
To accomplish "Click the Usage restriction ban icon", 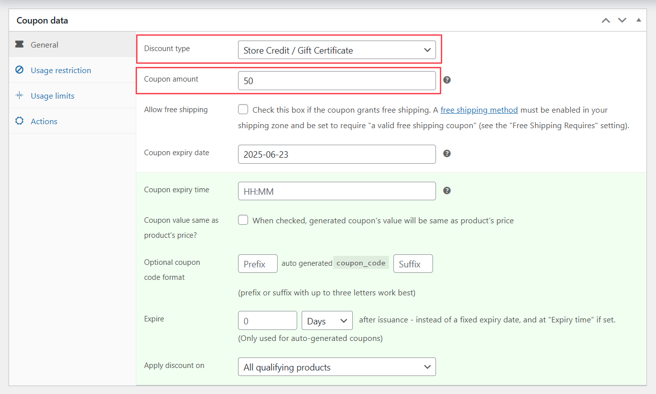I will (20, 70).
